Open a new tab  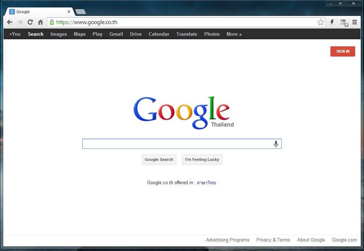[81, 12]
